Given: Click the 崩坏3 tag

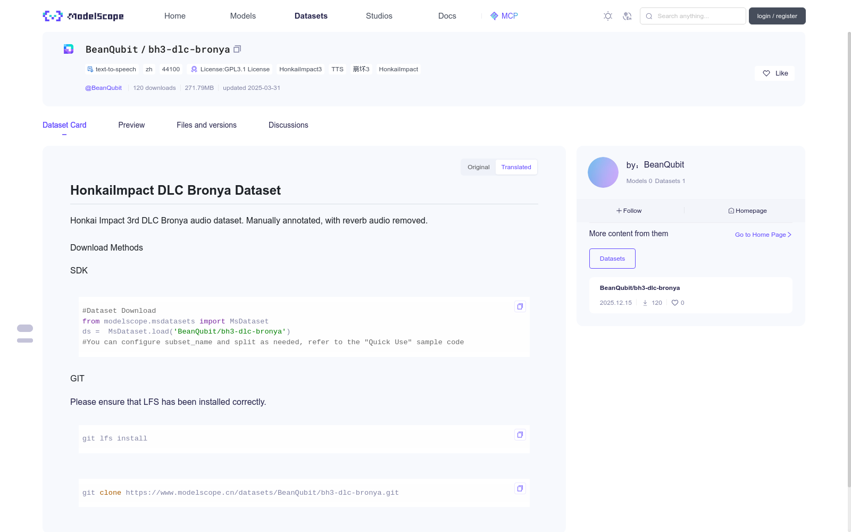Looking at the screenshot, I should (x=361, y=69).
